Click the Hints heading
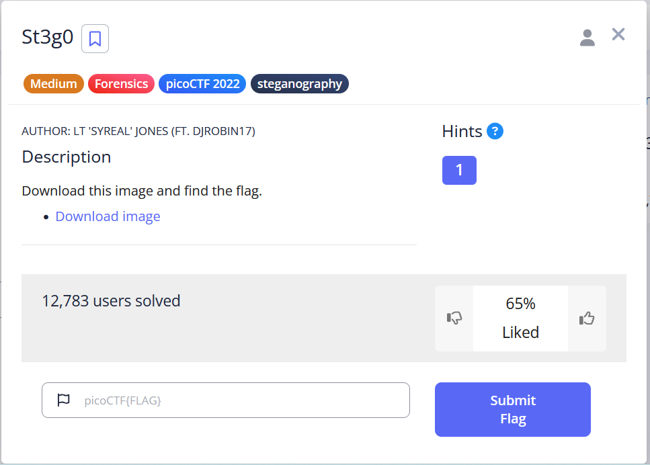 462,131
